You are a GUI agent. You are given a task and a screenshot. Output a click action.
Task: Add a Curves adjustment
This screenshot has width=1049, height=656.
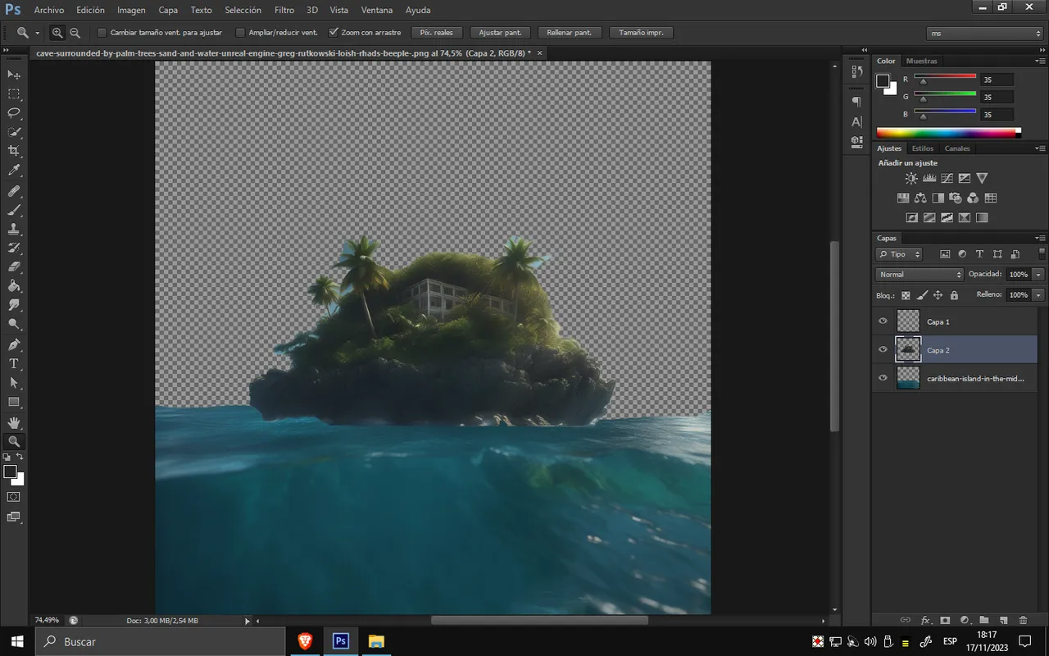click(947, 178)
